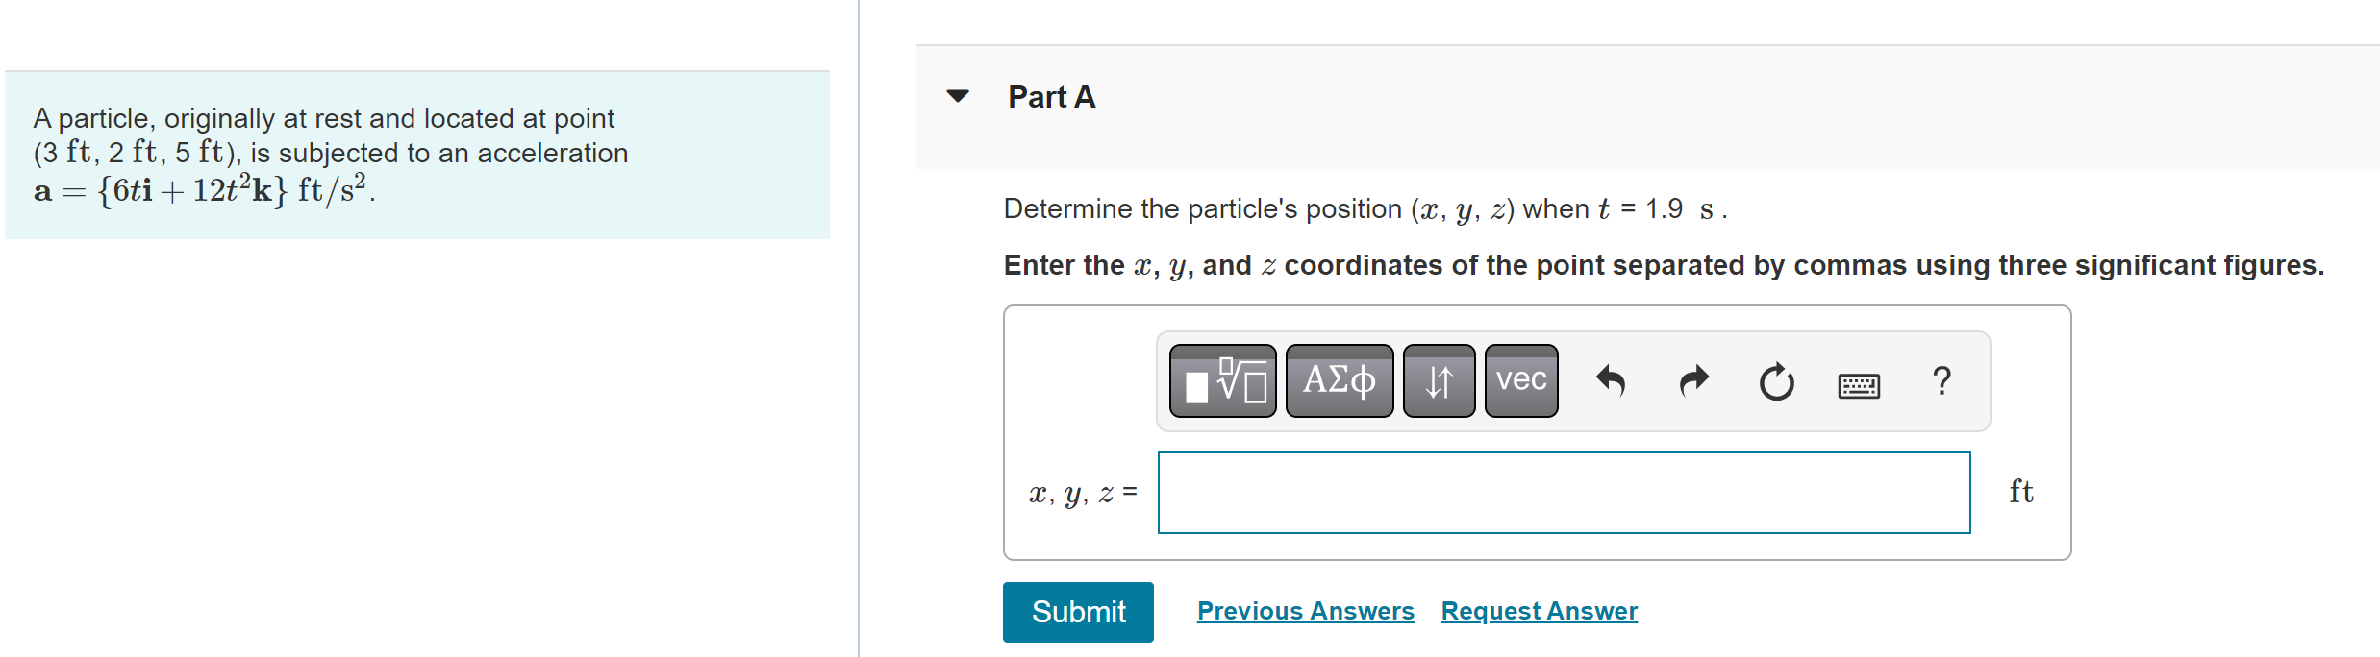Reset the answer with the circular arrow icon
Screen dimensions: 2380x657
point(1775,380)
